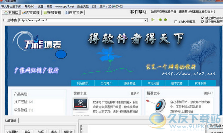Screen dimensions: 223x133
Task: Open the 软件下载 navigation link
Action: click(x=200, y=83)
